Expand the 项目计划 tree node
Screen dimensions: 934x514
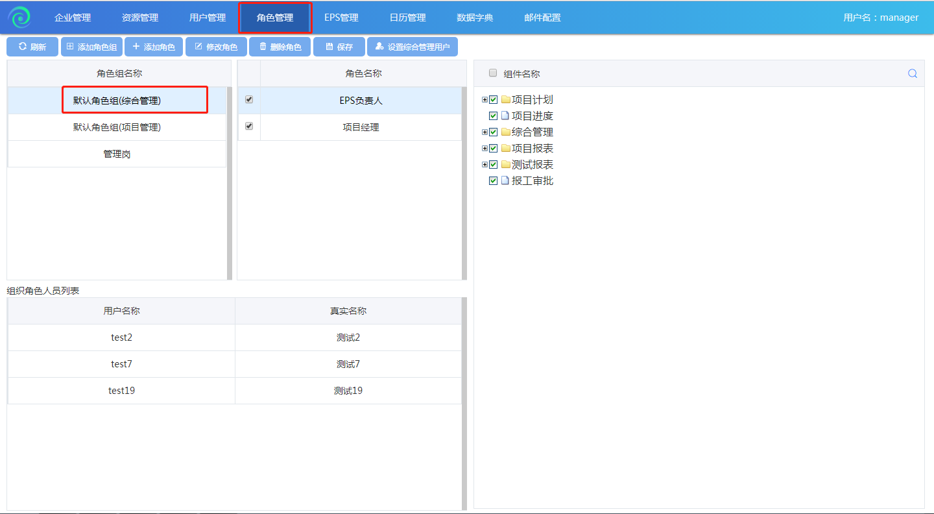click(485, 100)
